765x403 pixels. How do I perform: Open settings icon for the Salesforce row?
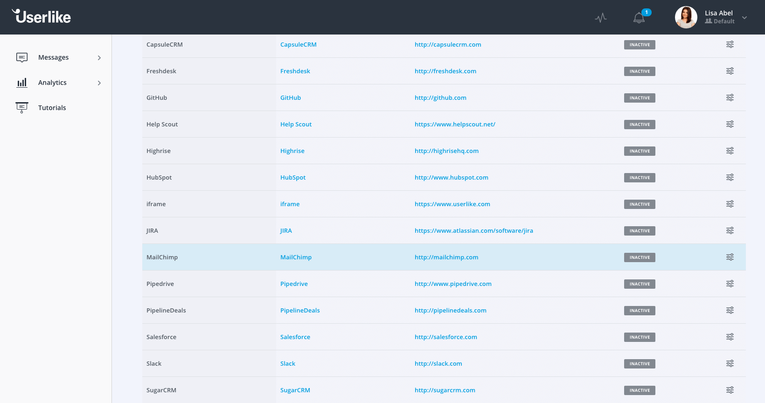(730, 337)
